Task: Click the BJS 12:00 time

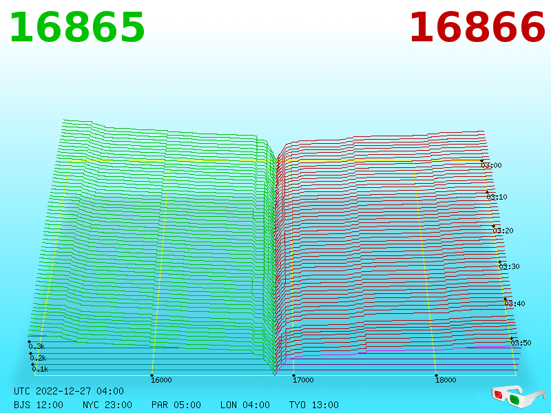Action: pos(39,405)
